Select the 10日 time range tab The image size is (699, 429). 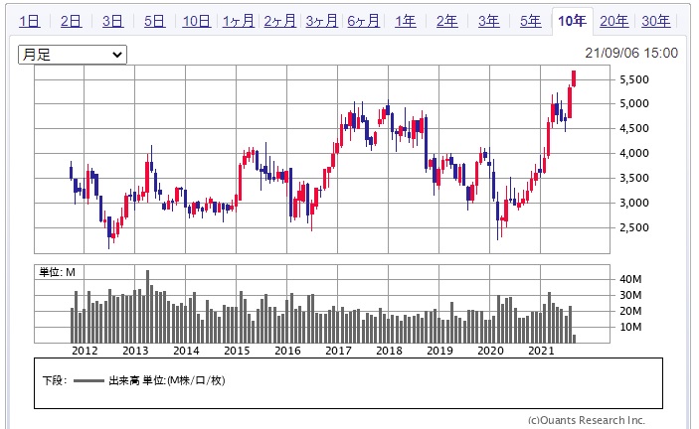(x=196, y=21)
